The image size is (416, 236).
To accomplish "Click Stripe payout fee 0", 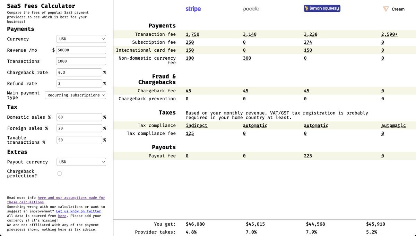I will click(x=187, y=156).
